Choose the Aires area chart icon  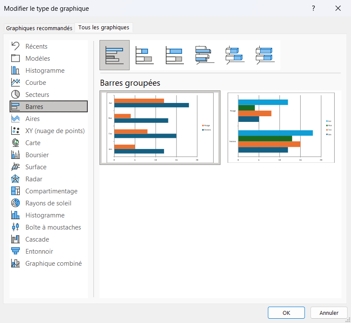[x=16, y=118]
